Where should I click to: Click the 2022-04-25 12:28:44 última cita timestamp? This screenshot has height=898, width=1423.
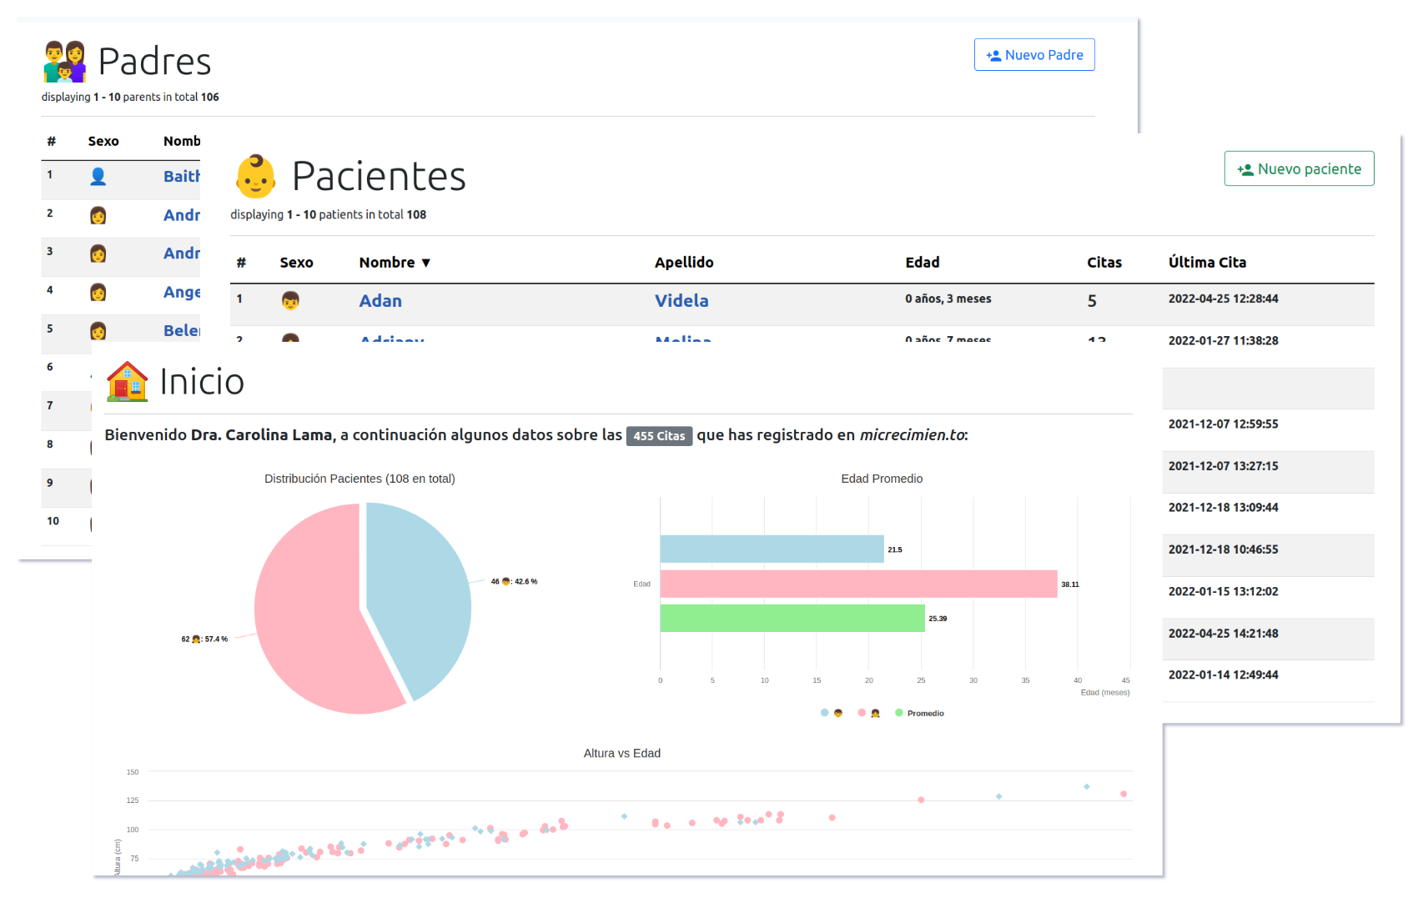tap(1223, 298)
